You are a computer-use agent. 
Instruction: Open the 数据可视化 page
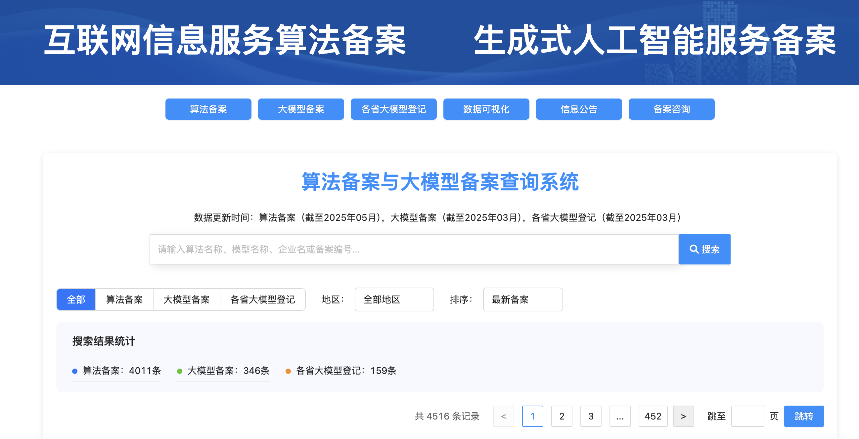pyautogui.click(x=486, y=109)
